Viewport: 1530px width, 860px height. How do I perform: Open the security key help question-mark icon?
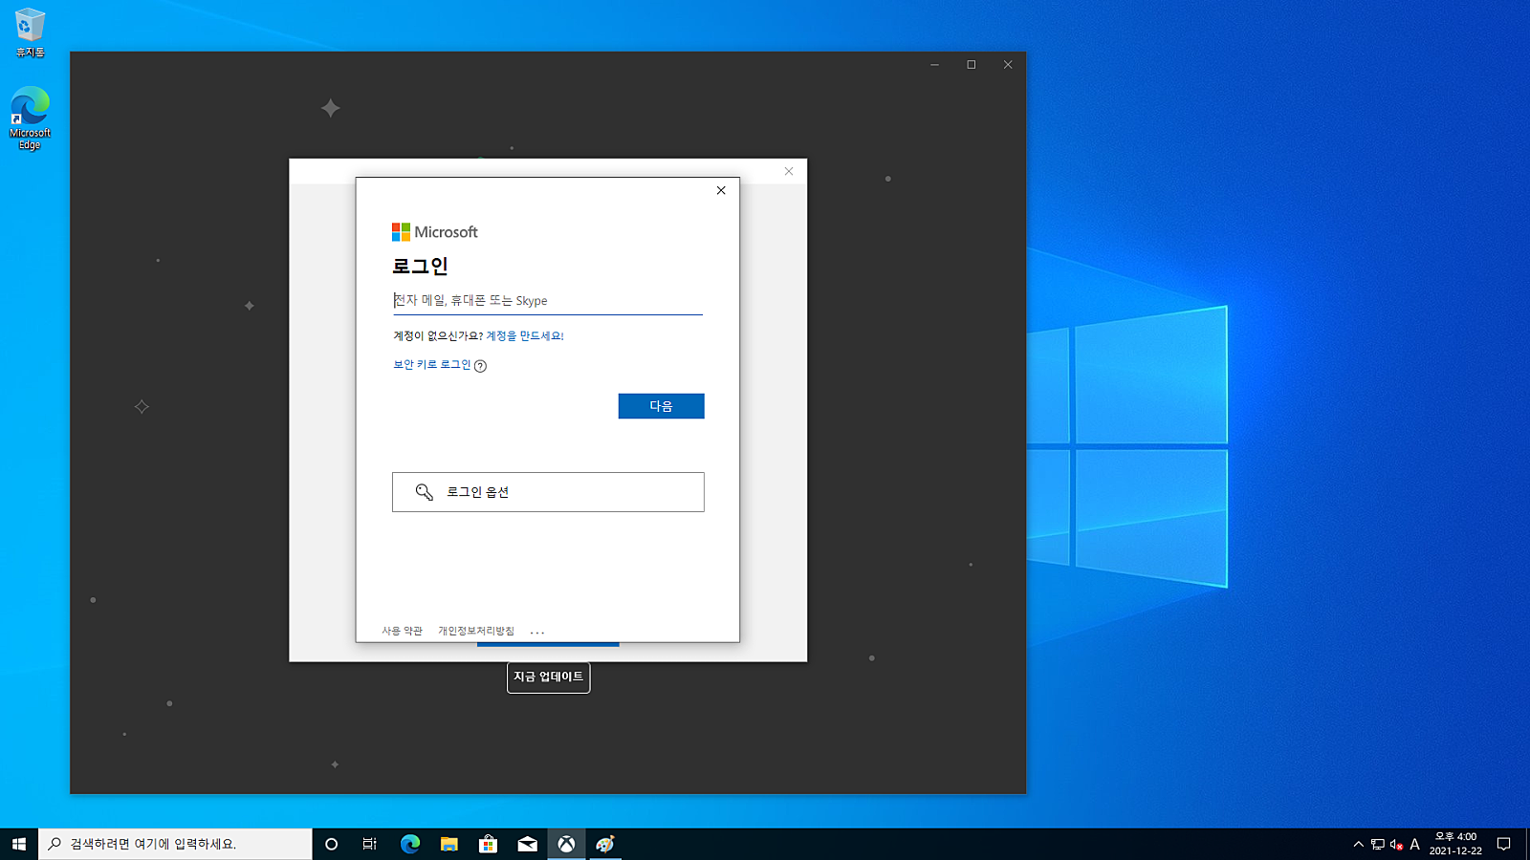tap(480, 366)
